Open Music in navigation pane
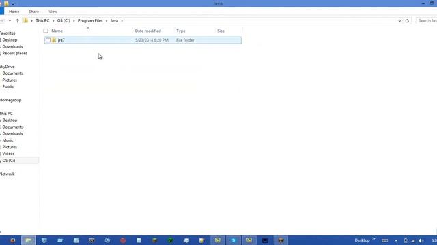Image resolution: width=437 pixels, height=245 pixels. tap(8, 140)
